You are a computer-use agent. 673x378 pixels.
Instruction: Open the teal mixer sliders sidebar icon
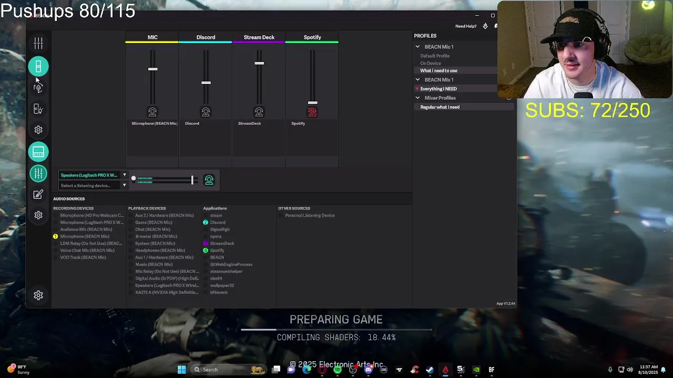point(38,173)
